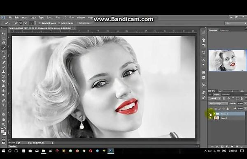Image resolution: width=247 pixels, height=159 pixels.
Task: Select the Clone Stamp tool
Action: pos(3,72)
